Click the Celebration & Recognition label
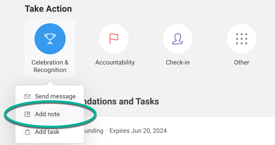Screen dimensions: 275x145 [50, 66]
